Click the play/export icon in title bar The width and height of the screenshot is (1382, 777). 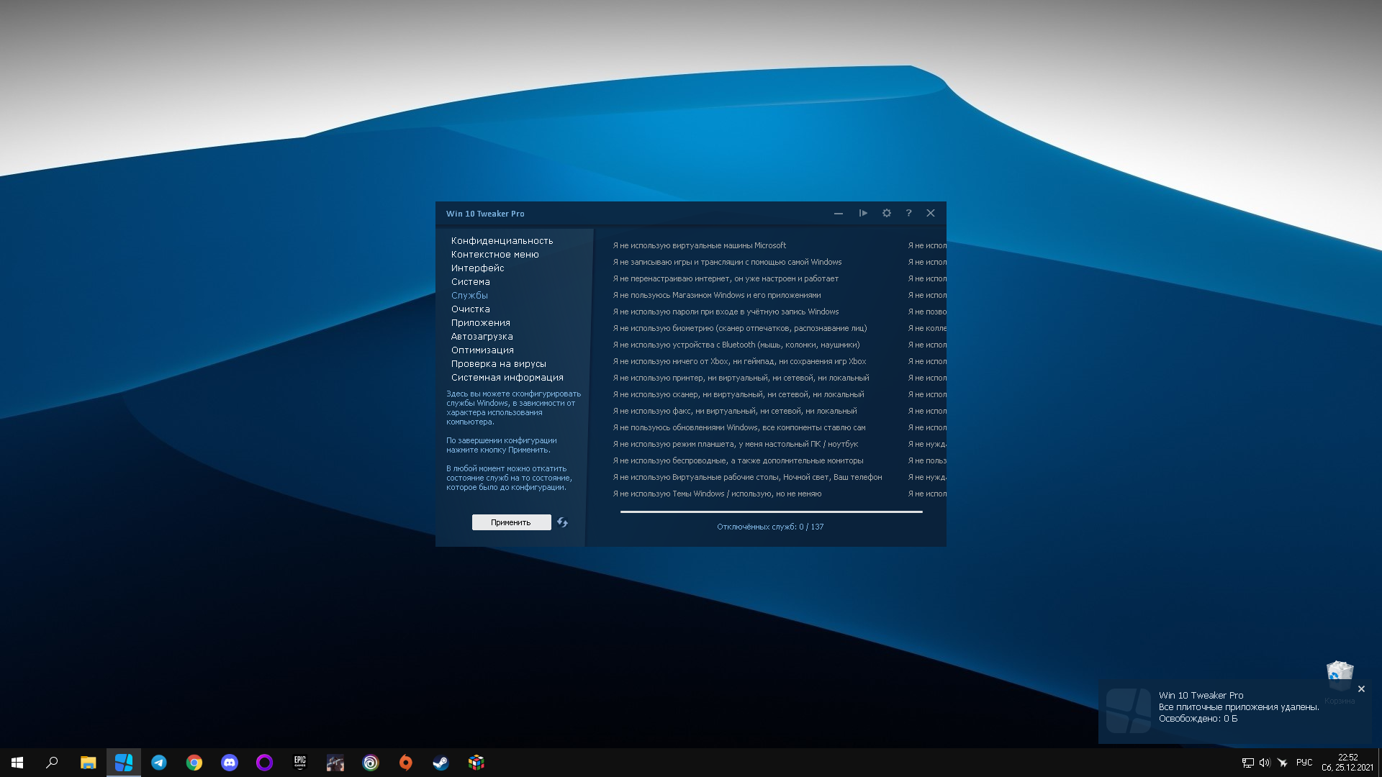[x=863, y=213]
